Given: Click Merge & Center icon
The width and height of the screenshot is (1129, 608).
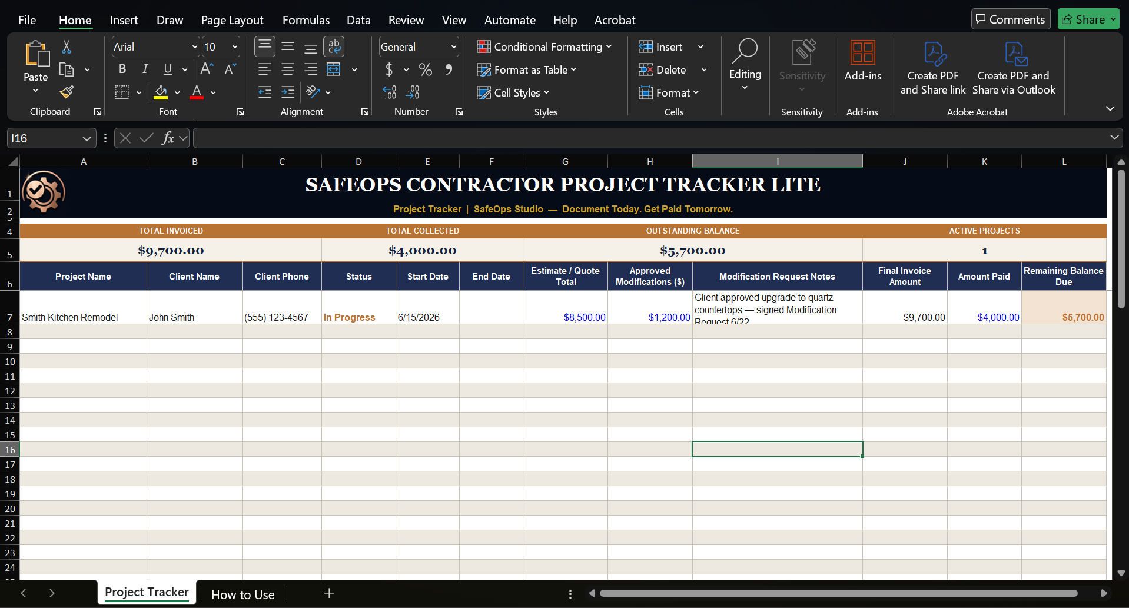Looking at the screenshot, I should pos(334,69).
